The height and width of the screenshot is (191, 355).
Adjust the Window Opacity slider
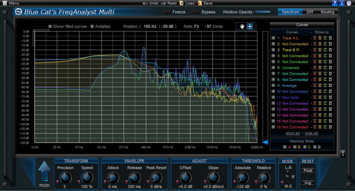[264, 12]
